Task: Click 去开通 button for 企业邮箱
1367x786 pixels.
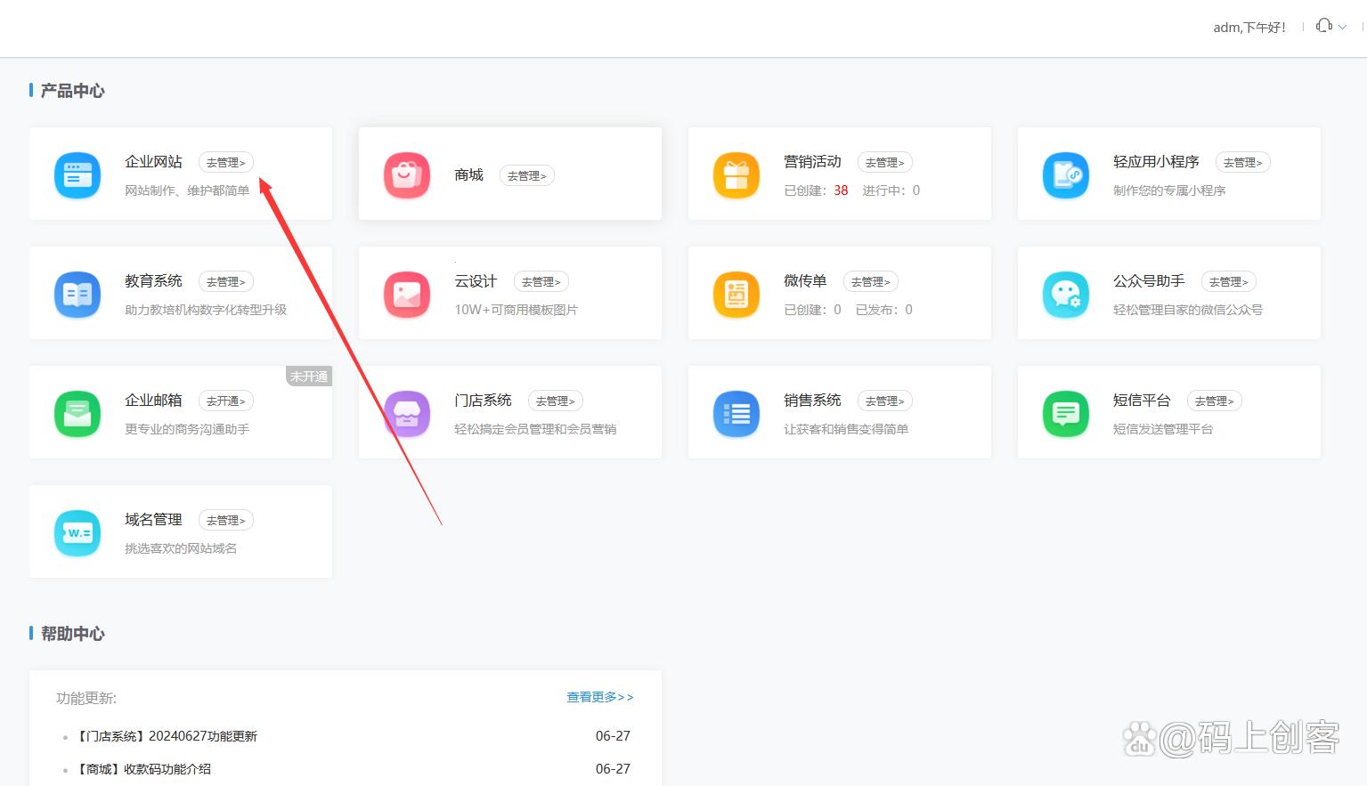Action: (x=226, y=401)
